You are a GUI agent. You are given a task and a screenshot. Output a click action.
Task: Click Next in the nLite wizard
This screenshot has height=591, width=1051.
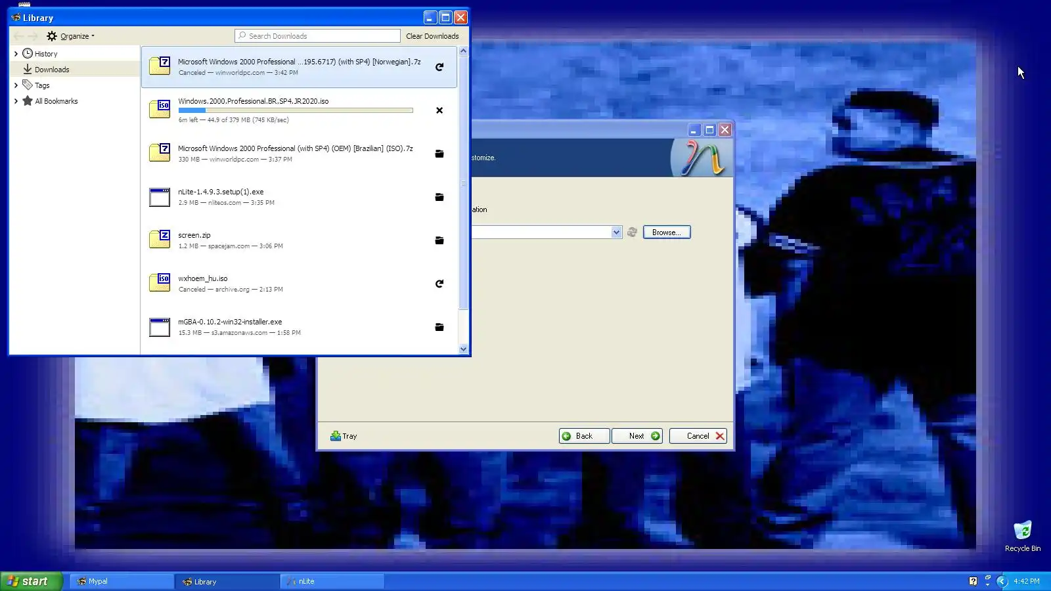pyautogui.click(x=637, y=436)
